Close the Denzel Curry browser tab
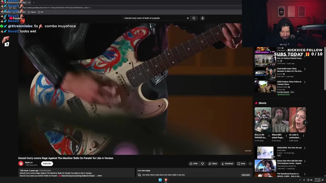This screenshot has height=183, width=326. point(29,3)
